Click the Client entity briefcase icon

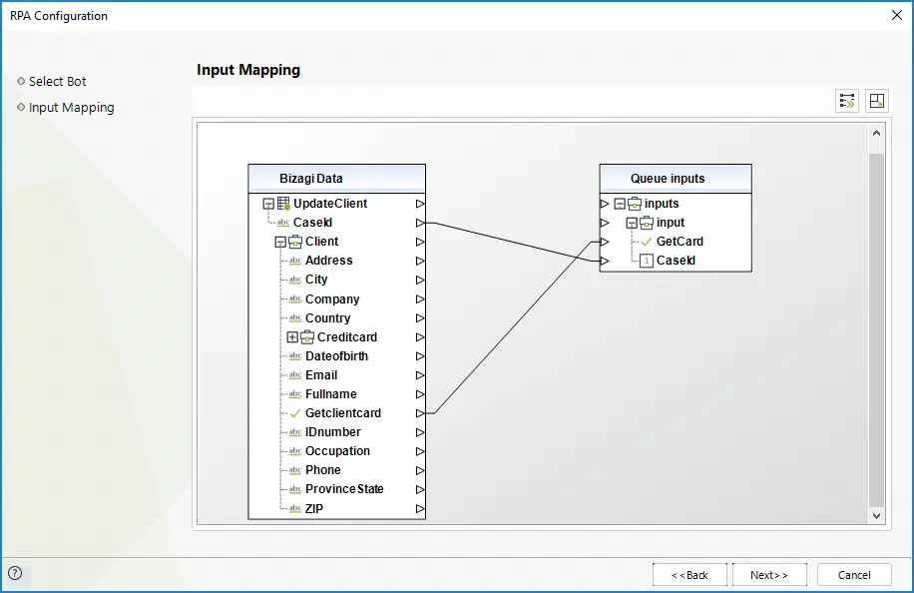[x=295, y=242]
